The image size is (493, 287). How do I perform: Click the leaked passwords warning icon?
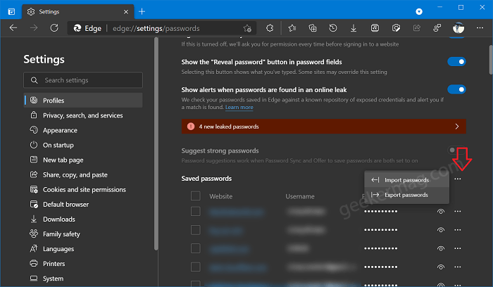pyautogui.click(x=191, y=127)
